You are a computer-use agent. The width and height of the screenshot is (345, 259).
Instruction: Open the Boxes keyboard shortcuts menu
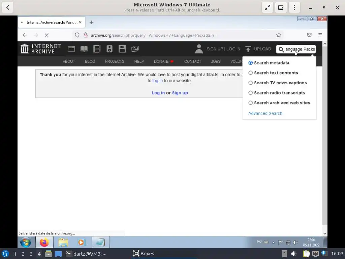coord(281,7)
